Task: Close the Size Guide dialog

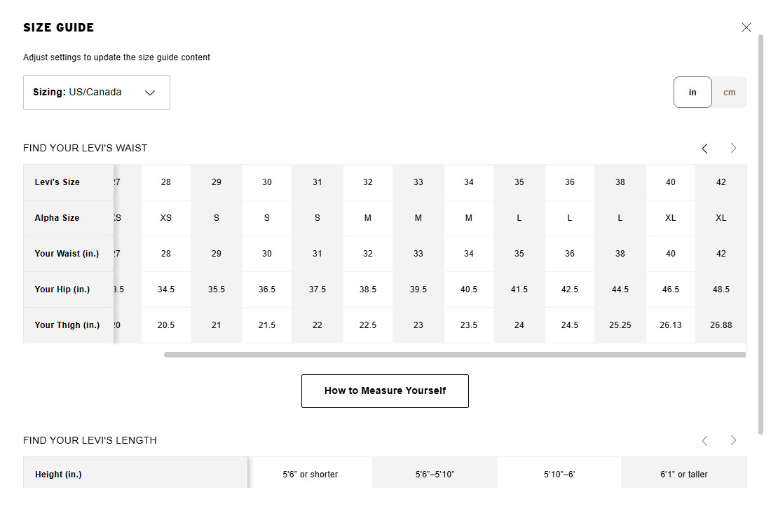Action: 746,27
